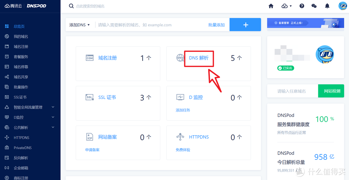The image size is (349, 180).
Task: Expand the 添加DNS dropdown
Action: (x=79, y=25)
